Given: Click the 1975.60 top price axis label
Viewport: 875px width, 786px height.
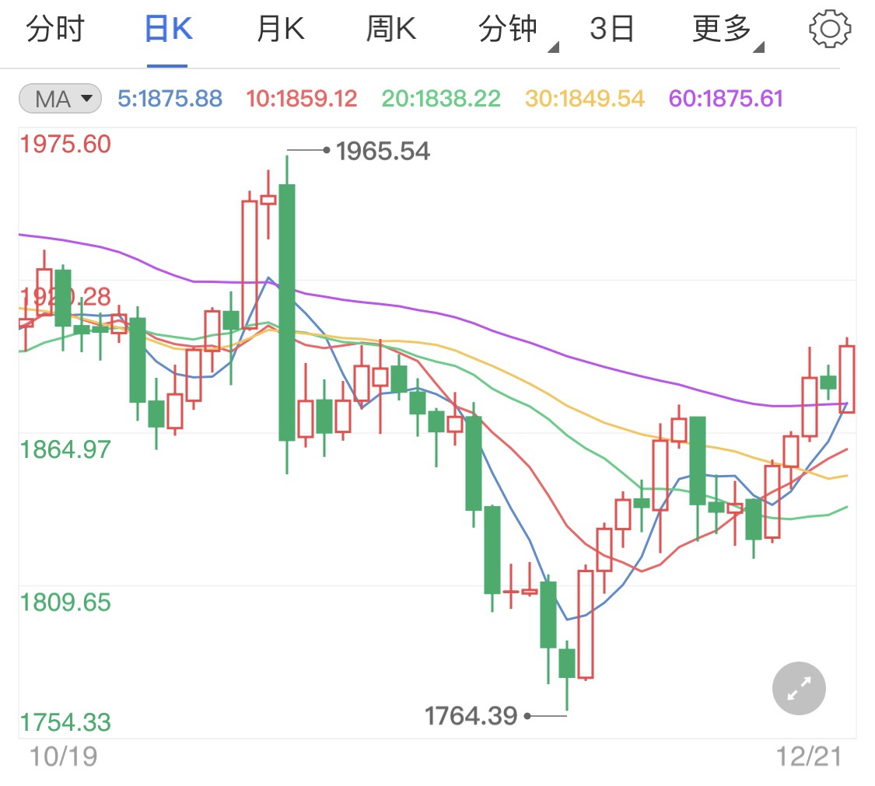Looking at the screenshot, I should (65, 145).
